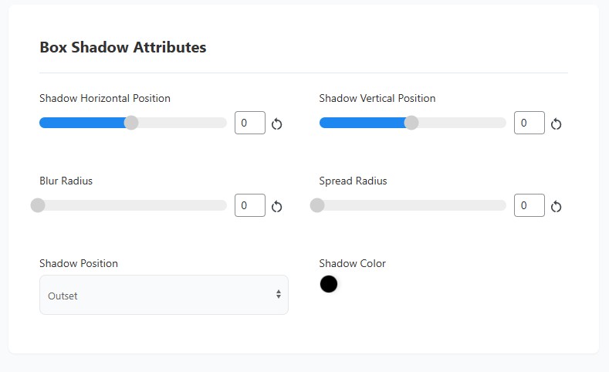
Task: Click the Shadow Vertical Position slider thumb
Action: point(411,123)
